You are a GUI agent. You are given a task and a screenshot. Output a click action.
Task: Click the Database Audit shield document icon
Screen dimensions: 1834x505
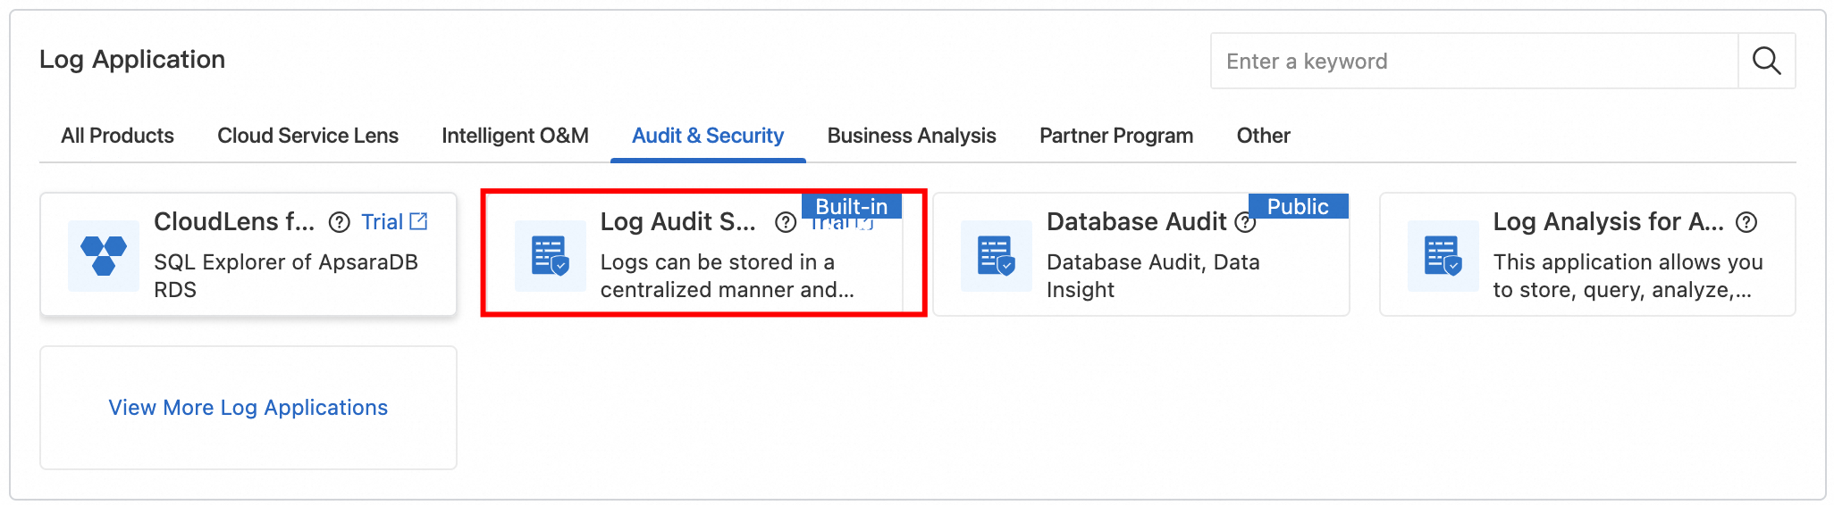pos(997,256)
